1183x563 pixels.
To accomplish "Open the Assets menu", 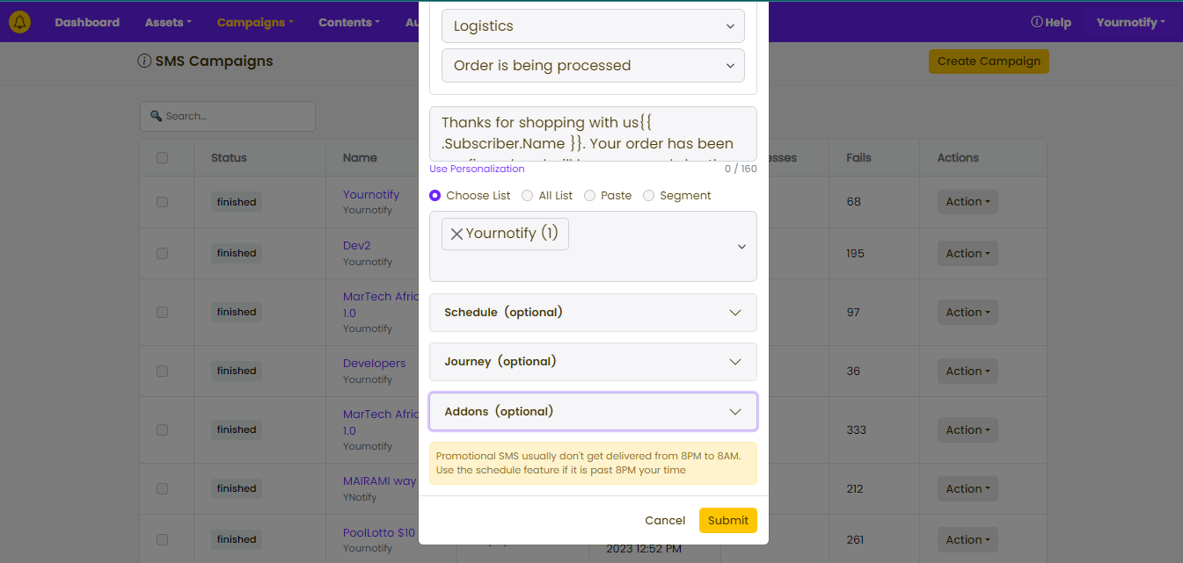I will (168, 22).
